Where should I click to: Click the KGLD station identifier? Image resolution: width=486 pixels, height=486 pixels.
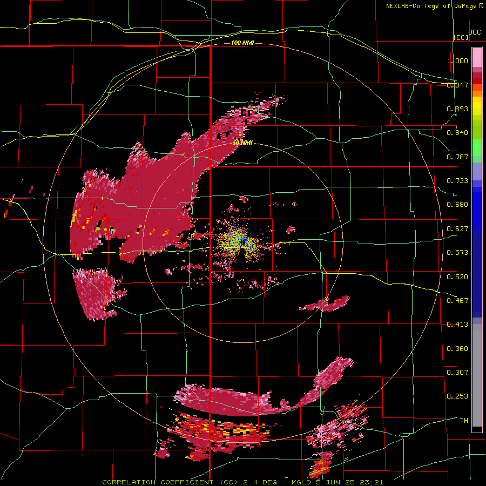coord(301,482)
